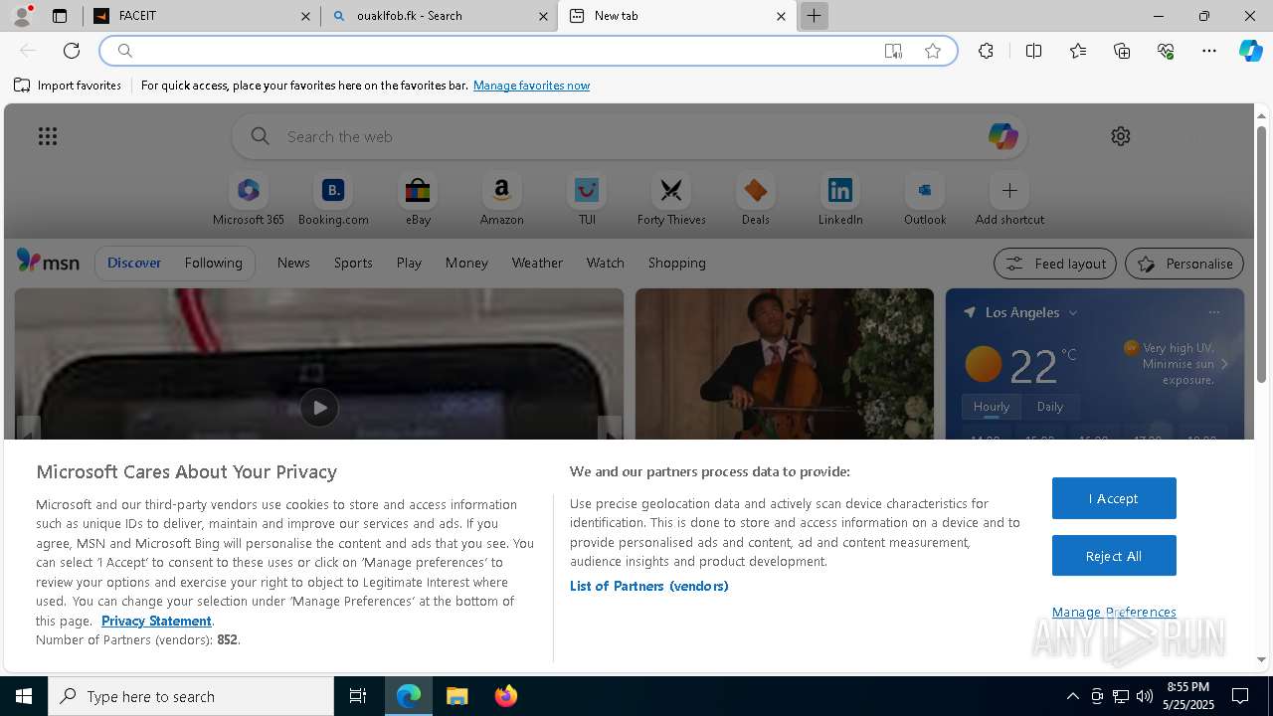Open List of Partners (vendors) link
The height and width of the screenshot is (716, 1273).
click(x=649, y=586)
